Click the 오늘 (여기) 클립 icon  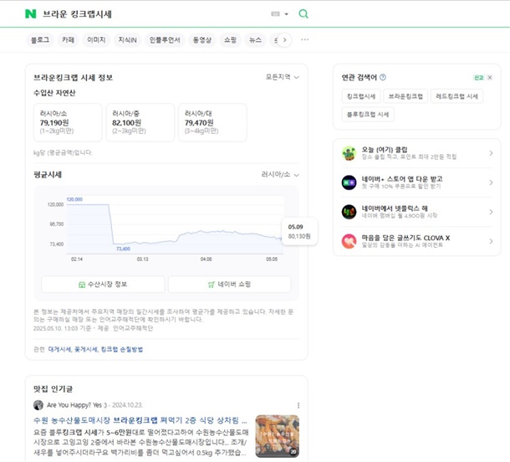click(349, 153)
